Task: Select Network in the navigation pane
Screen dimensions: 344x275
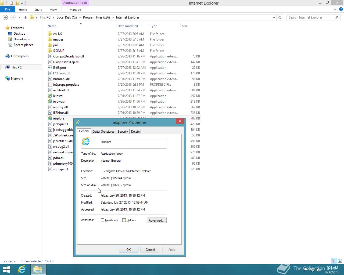Action: [x=17, y=79]
